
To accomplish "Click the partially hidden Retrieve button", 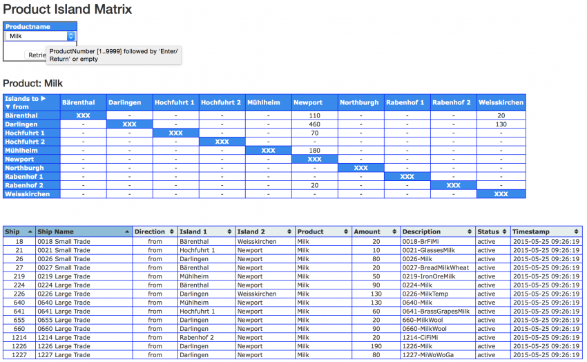I will 37,55.
